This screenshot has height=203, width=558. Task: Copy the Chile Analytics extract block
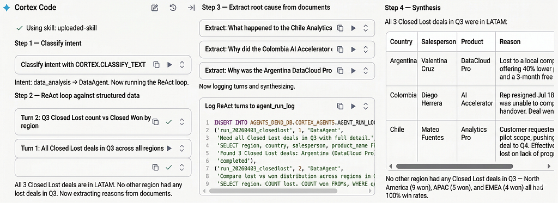[x=340, y=28]
